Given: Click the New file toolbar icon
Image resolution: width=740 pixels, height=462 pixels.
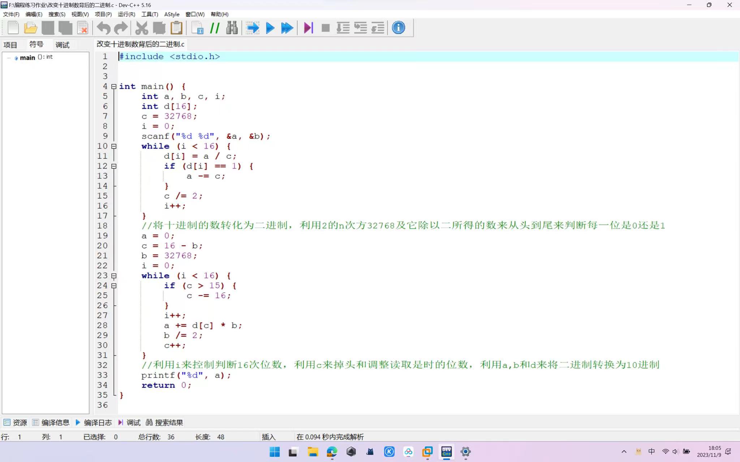Looking at the screenshot, I should pos(13,28).
